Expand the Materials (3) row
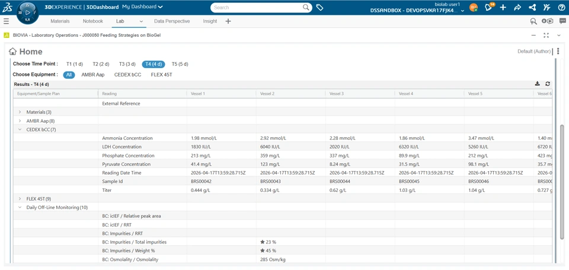This screenshot has width=569, height=270. (20, 112)
